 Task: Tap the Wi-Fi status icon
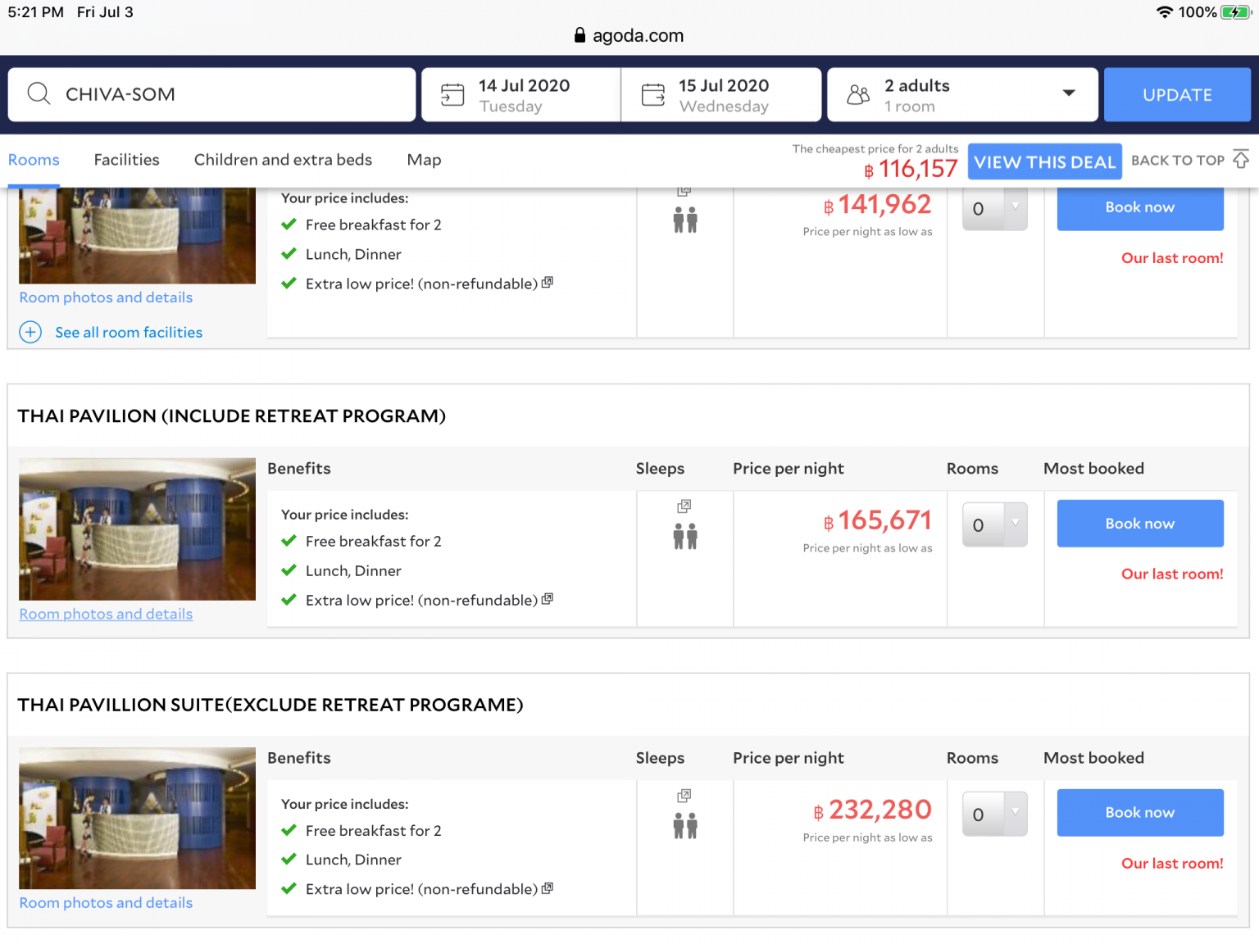[x=1164, y=12]
